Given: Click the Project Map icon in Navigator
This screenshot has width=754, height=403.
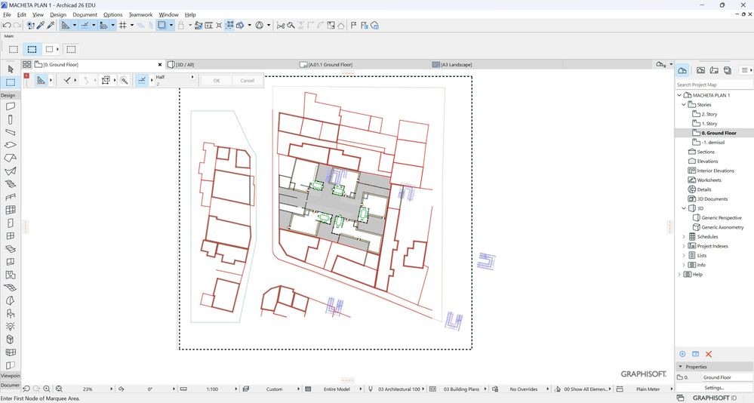Looking at the screenshot, I should (x=682, y=70).
